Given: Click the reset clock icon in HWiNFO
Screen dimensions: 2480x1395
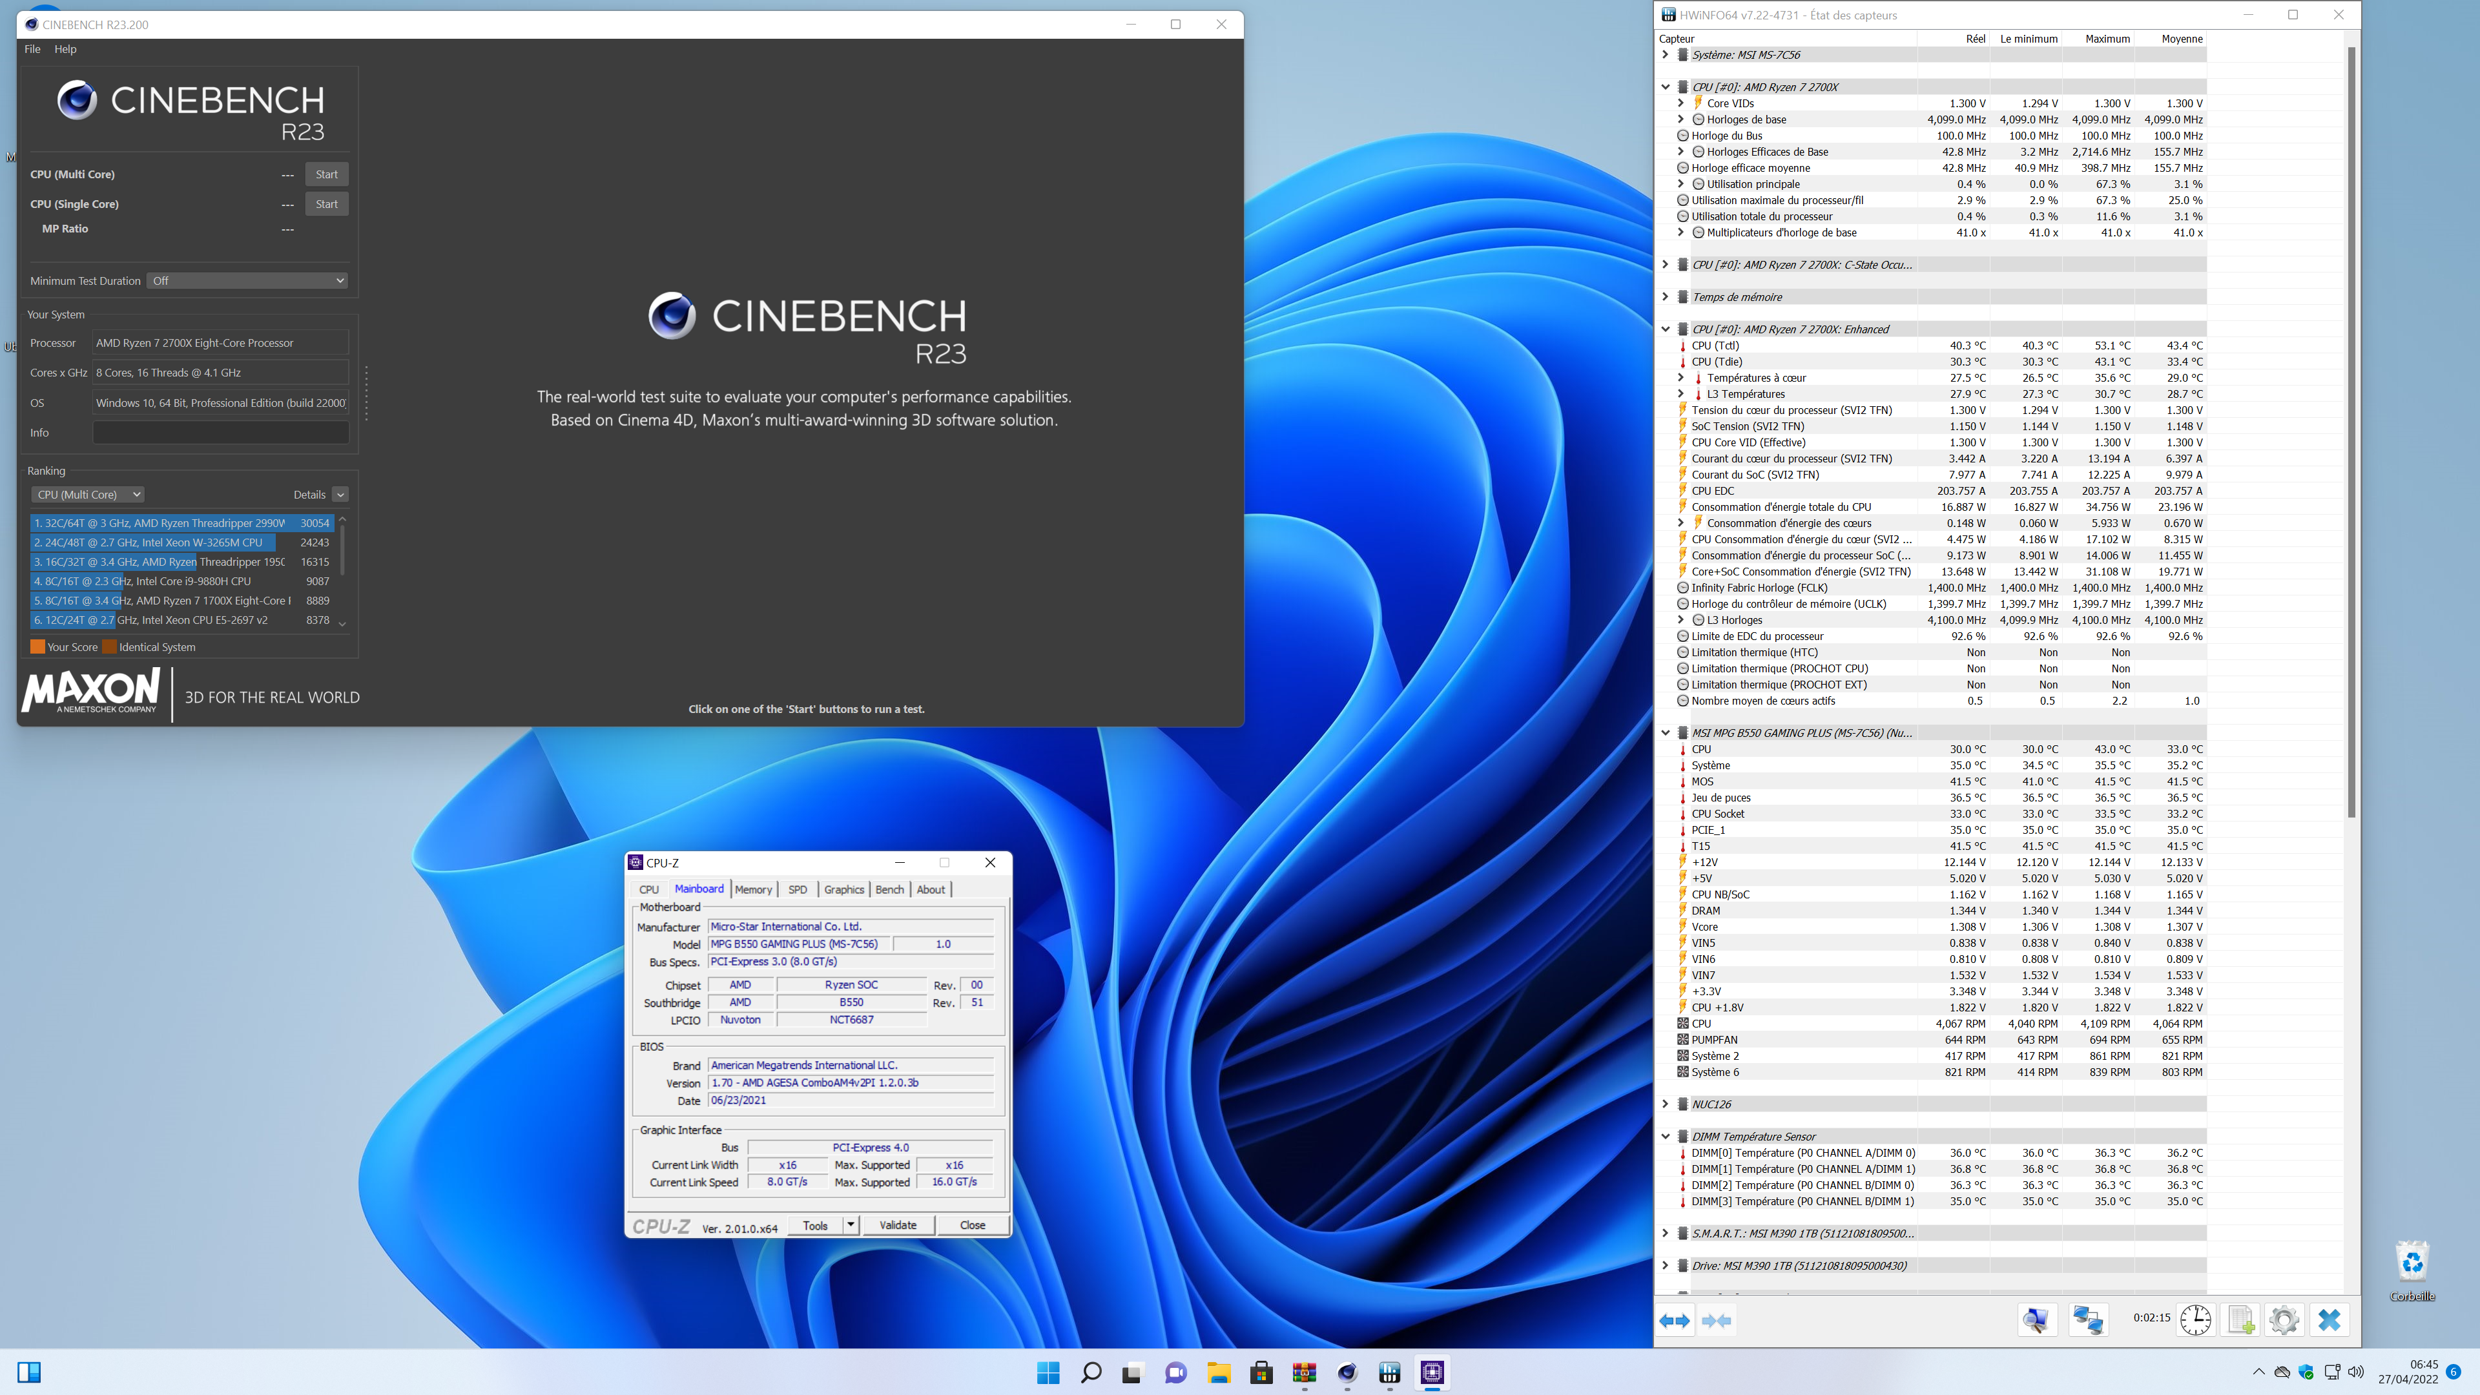Looking at the screenshot, I should [2195, 1320].
